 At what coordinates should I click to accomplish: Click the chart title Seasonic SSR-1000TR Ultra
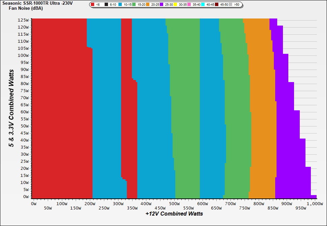point(37,3)
